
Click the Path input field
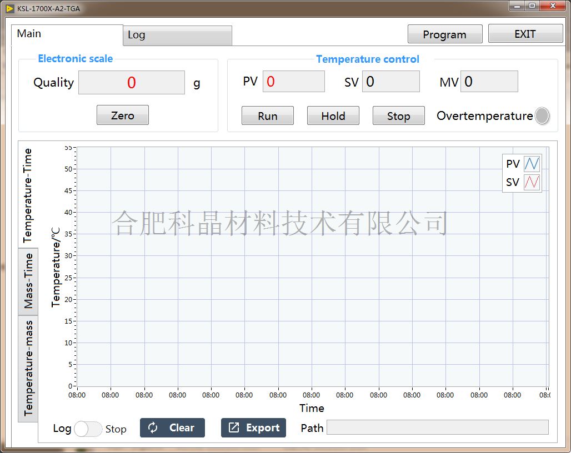coord(437,427)
